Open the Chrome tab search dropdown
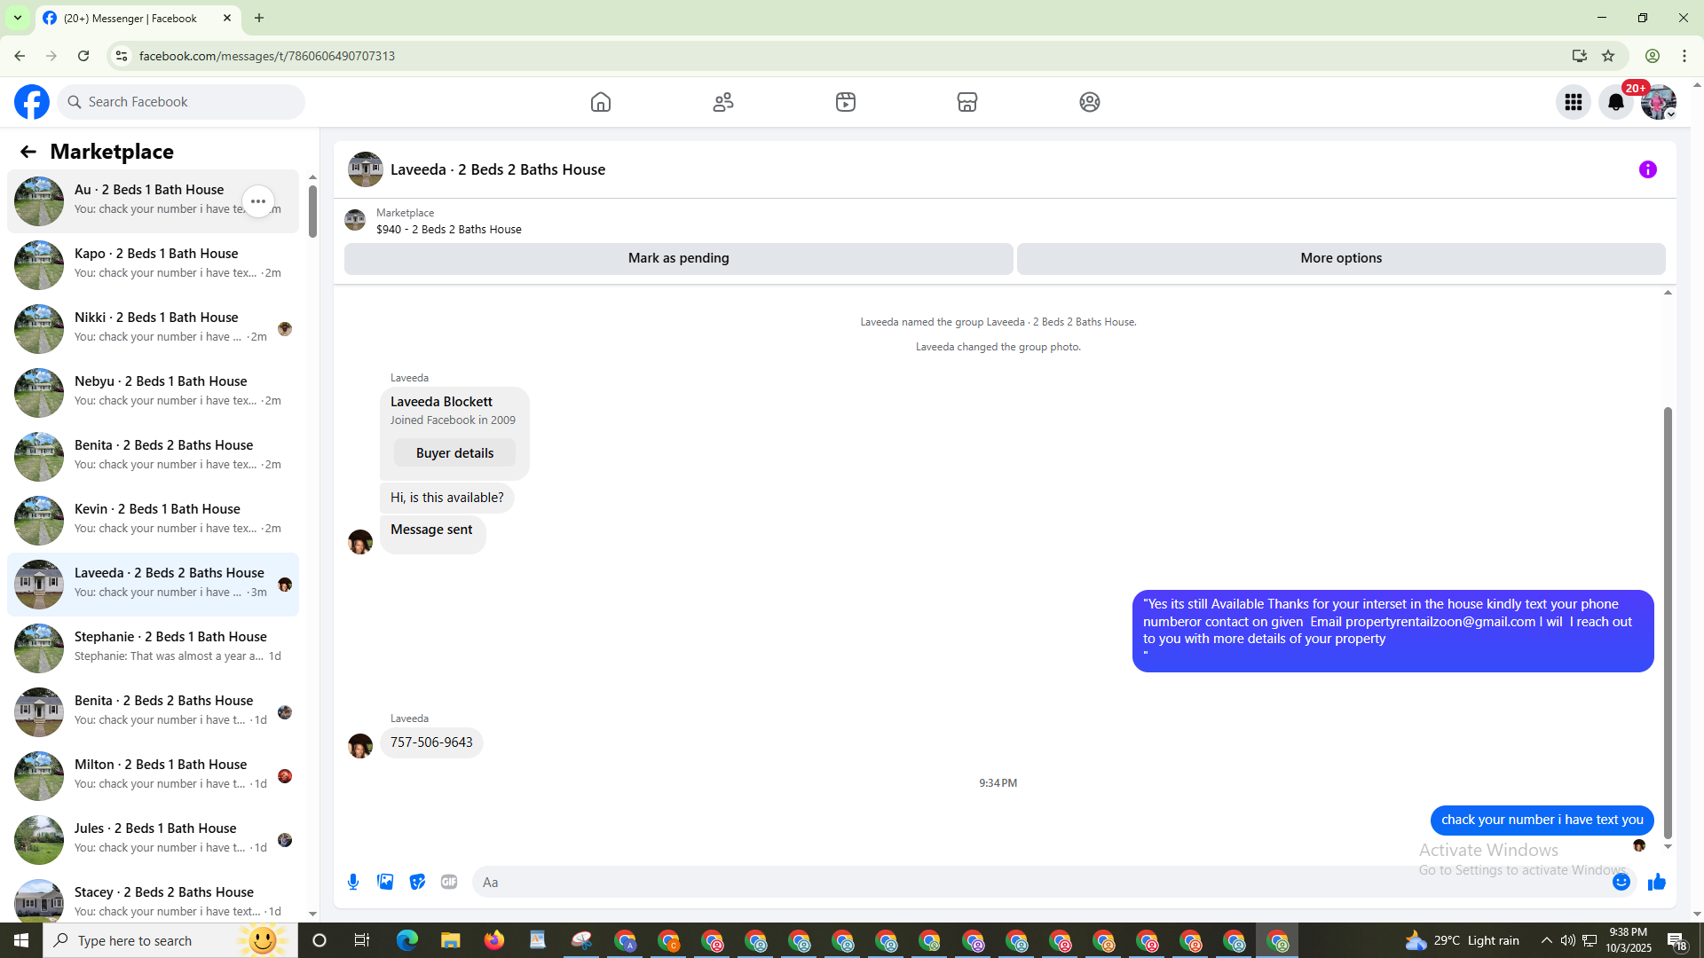This screenshot has width=1704, height=958. (18, 18)
